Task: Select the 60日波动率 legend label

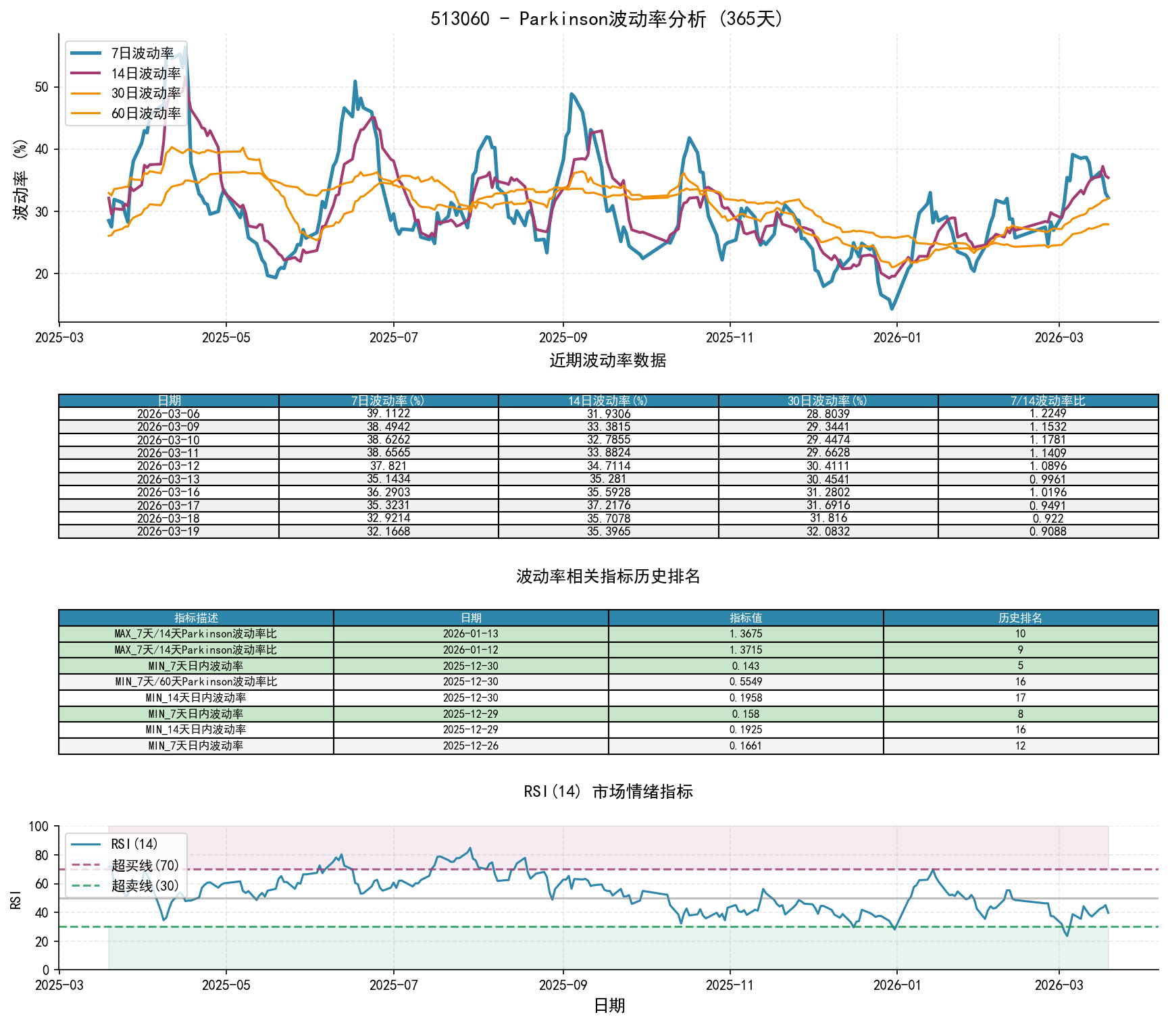Action: (145, 113)
